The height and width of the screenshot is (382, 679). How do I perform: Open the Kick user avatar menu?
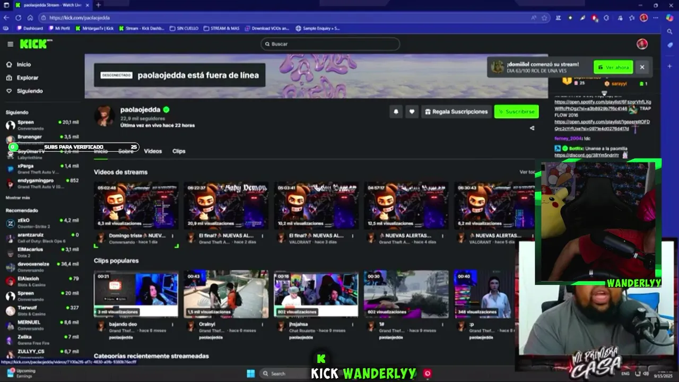pos(642,44)
